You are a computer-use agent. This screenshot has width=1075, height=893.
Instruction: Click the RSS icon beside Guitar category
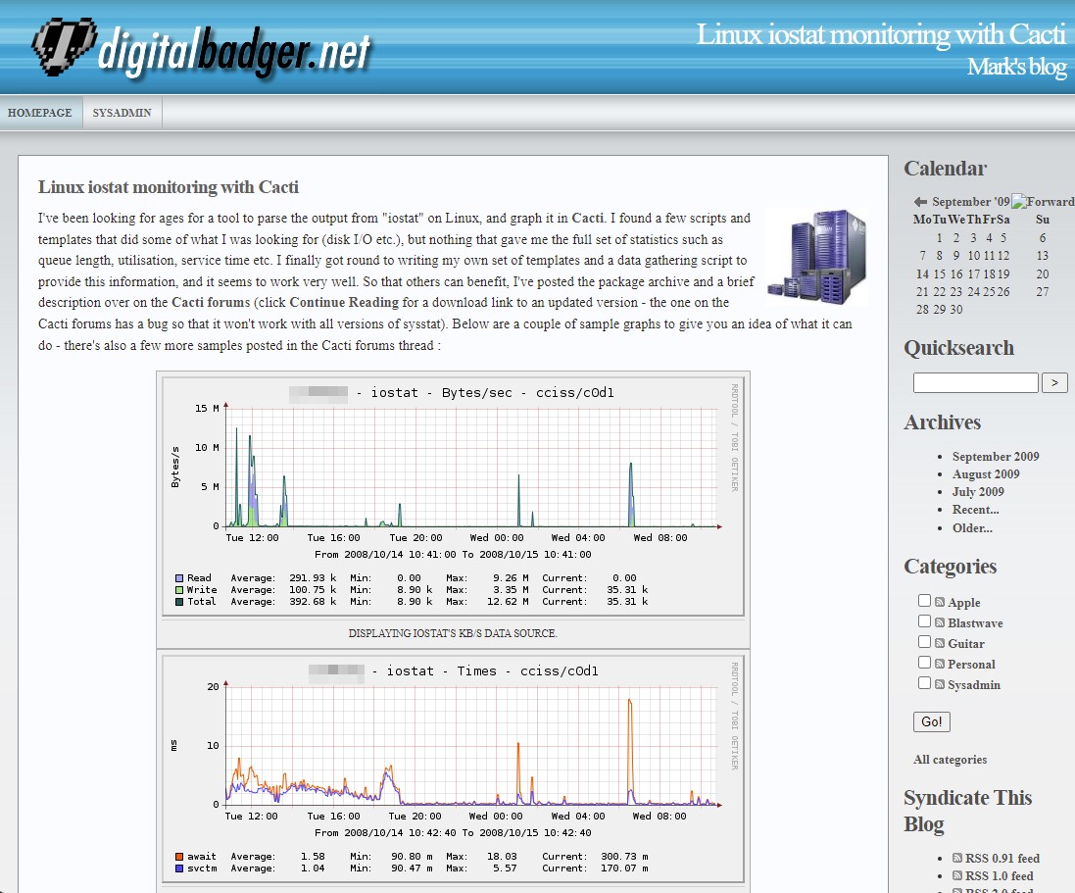point(940,644)
